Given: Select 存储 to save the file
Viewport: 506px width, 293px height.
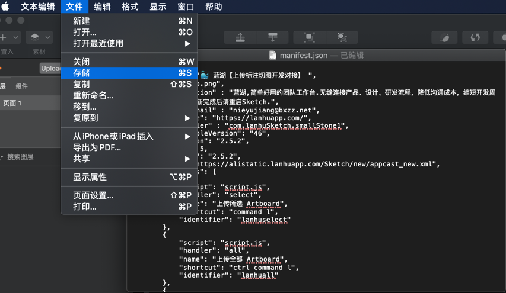Looking at the screenshot, I should [129, 73].
